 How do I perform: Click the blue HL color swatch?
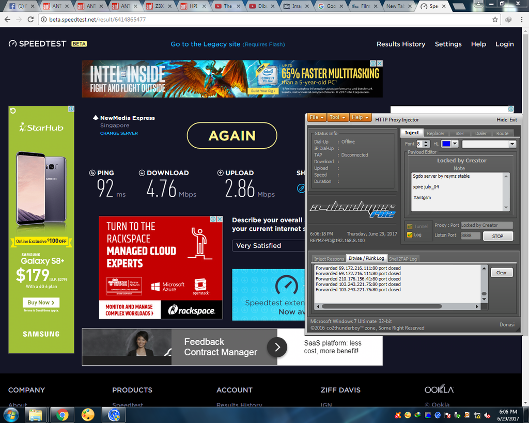[446, 144]
